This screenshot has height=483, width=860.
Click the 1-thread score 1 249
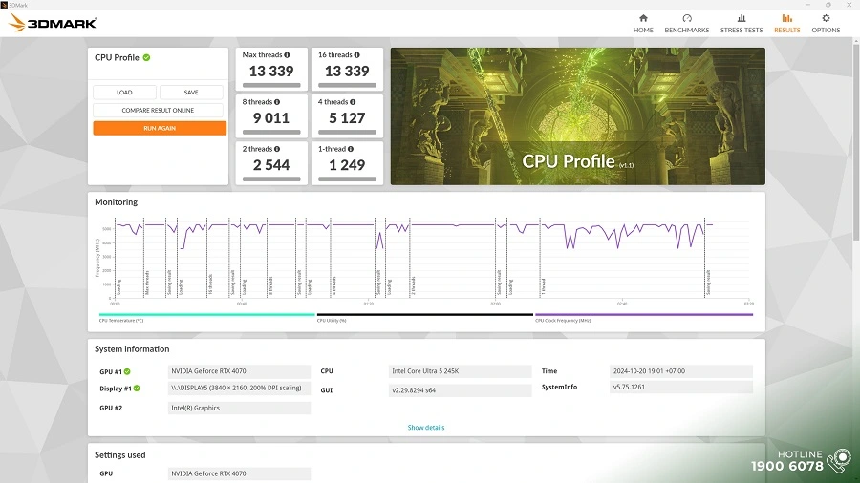pyautogui.click(x=347, y=165)
